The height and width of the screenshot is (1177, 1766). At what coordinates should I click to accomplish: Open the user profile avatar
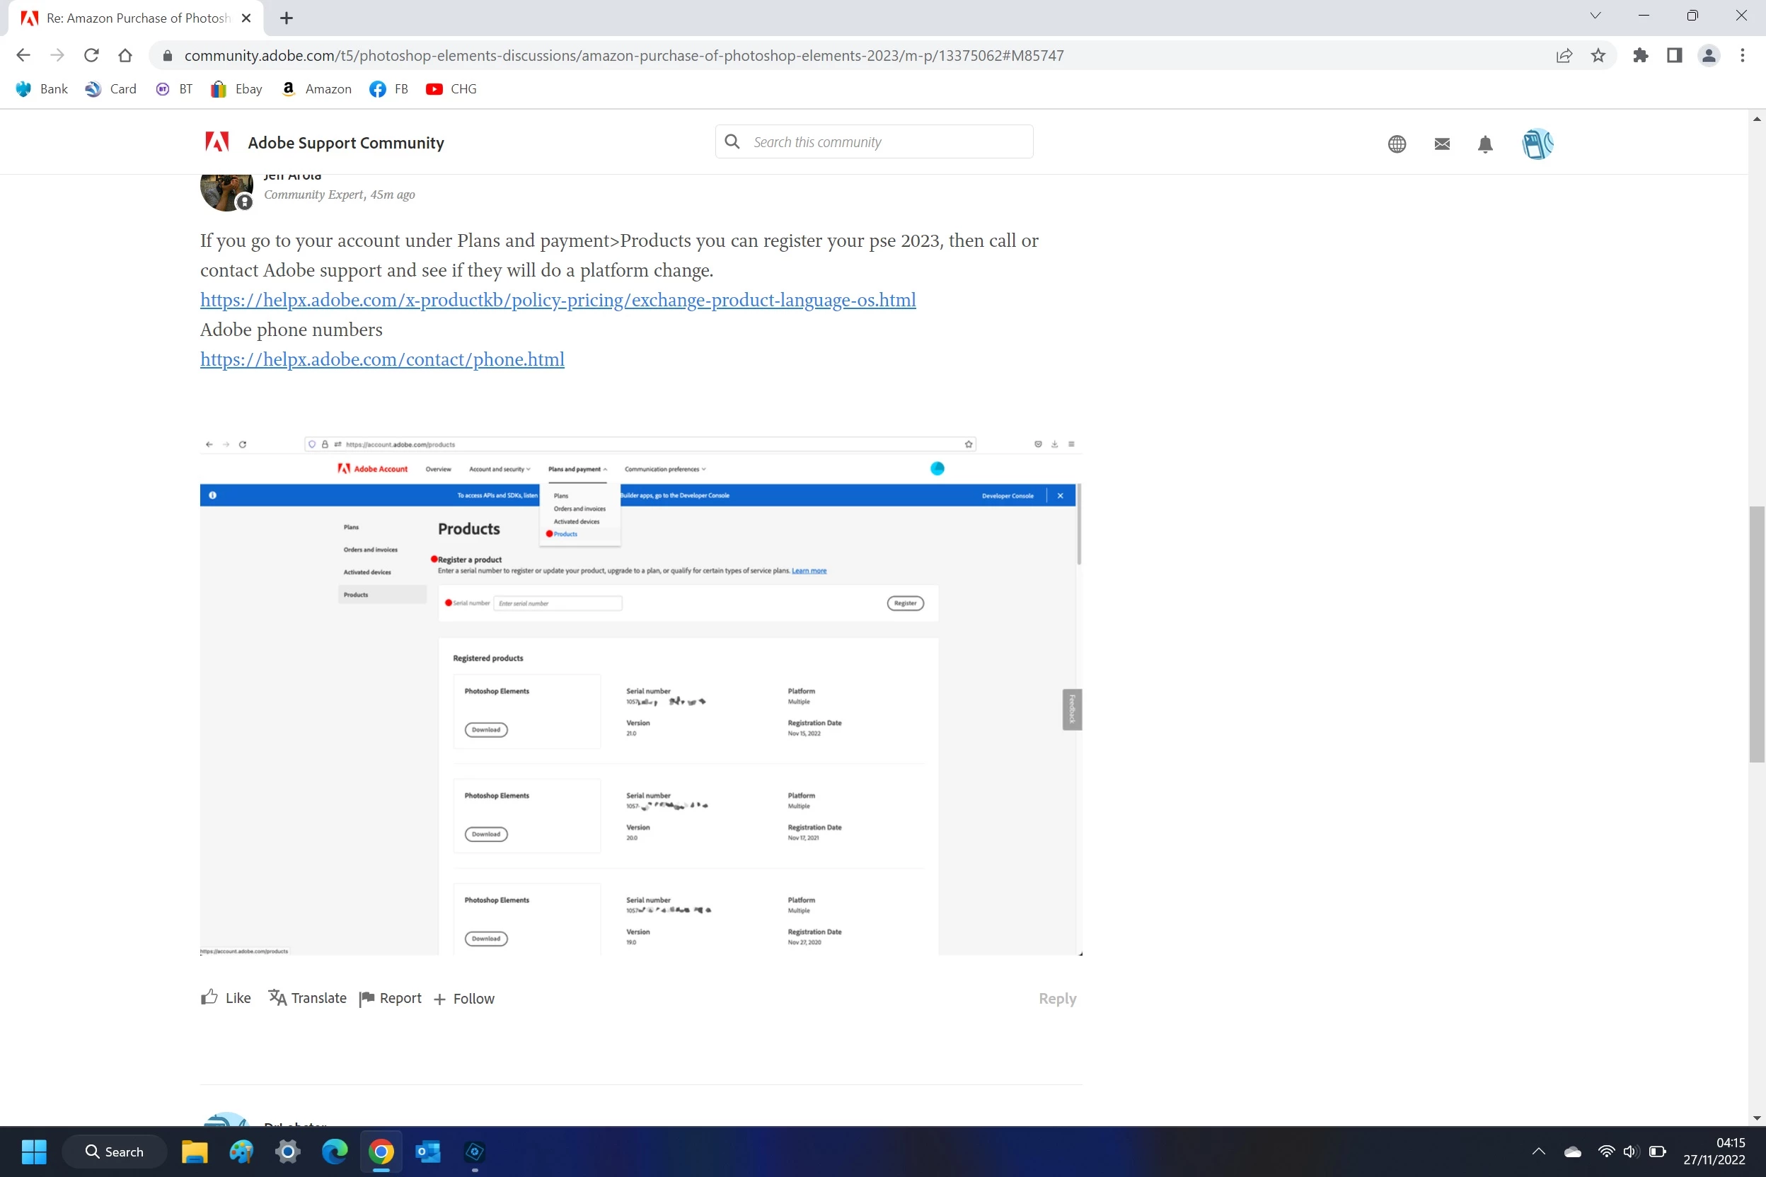tap(1537, 144)
